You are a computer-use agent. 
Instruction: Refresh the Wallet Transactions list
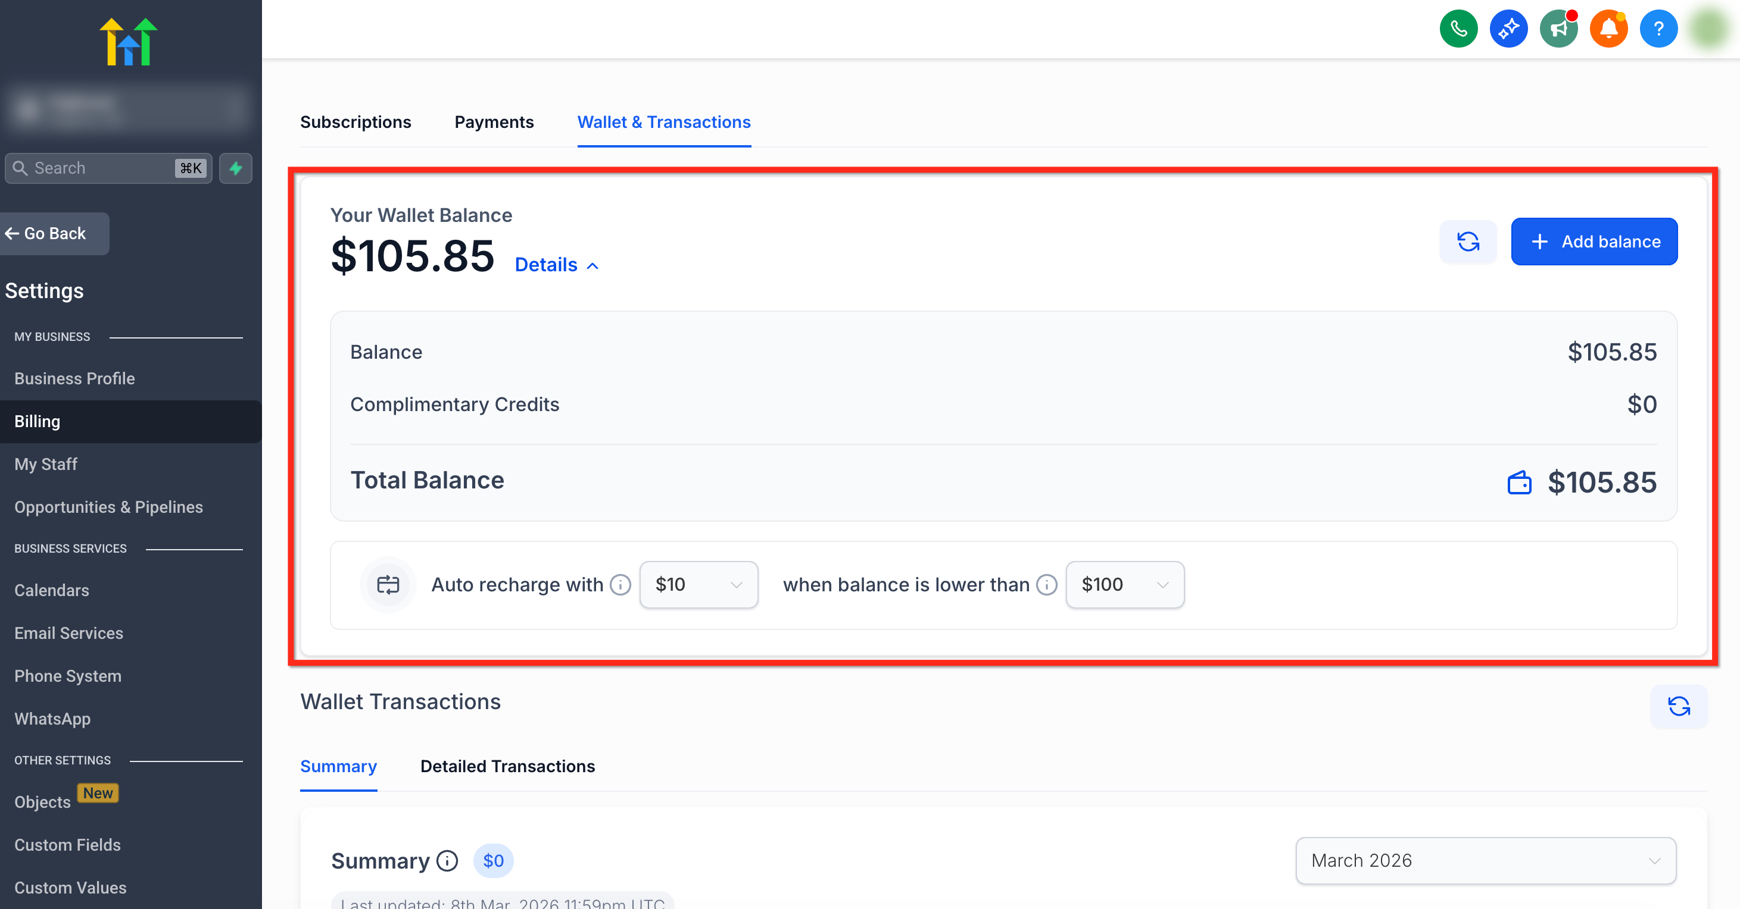(1679, 707)
